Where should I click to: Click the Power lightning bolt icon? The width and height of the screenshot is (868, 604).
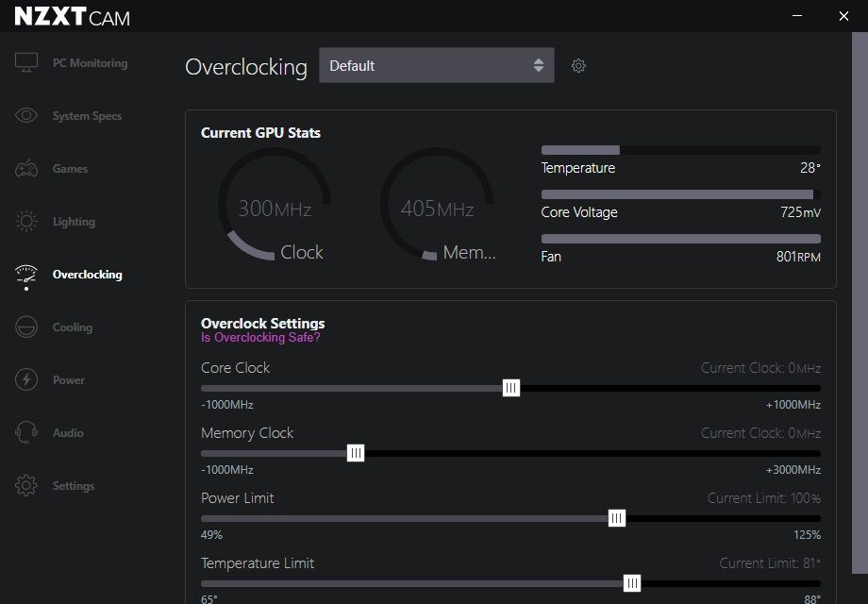pos(26,379)
